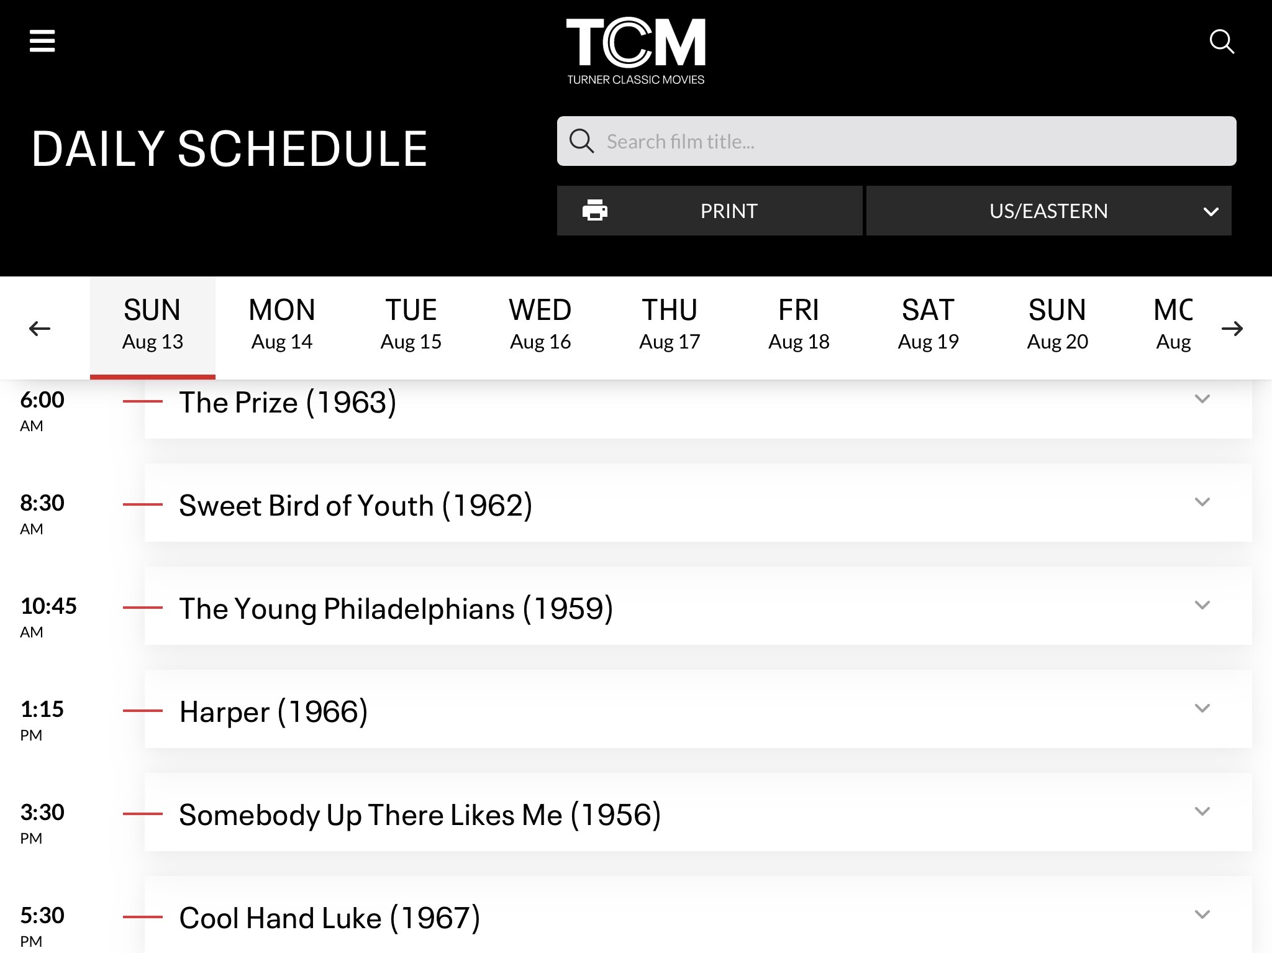Click the Search film title field
The height and width of the screenshot is (953, 1272).
(x=896, y=141)
